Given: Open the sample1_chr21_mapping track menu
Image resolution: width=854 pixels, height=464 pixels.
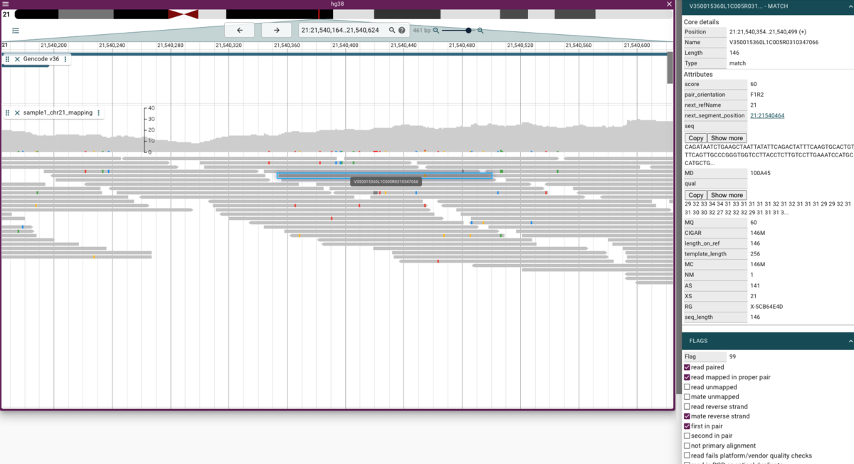Looking at the screenshot, I should pyautogui.click(x=99, y=112).
